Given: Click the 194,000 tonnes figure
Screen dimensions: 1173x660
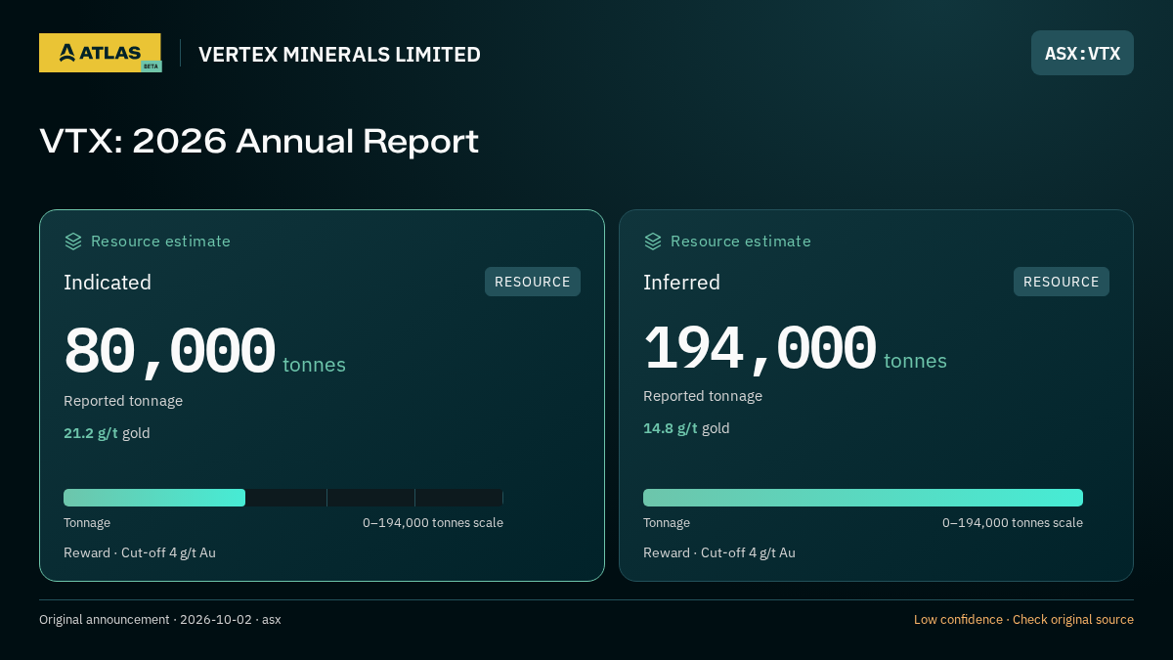Looking at the screenshot, I should click(x=795, y=348).
